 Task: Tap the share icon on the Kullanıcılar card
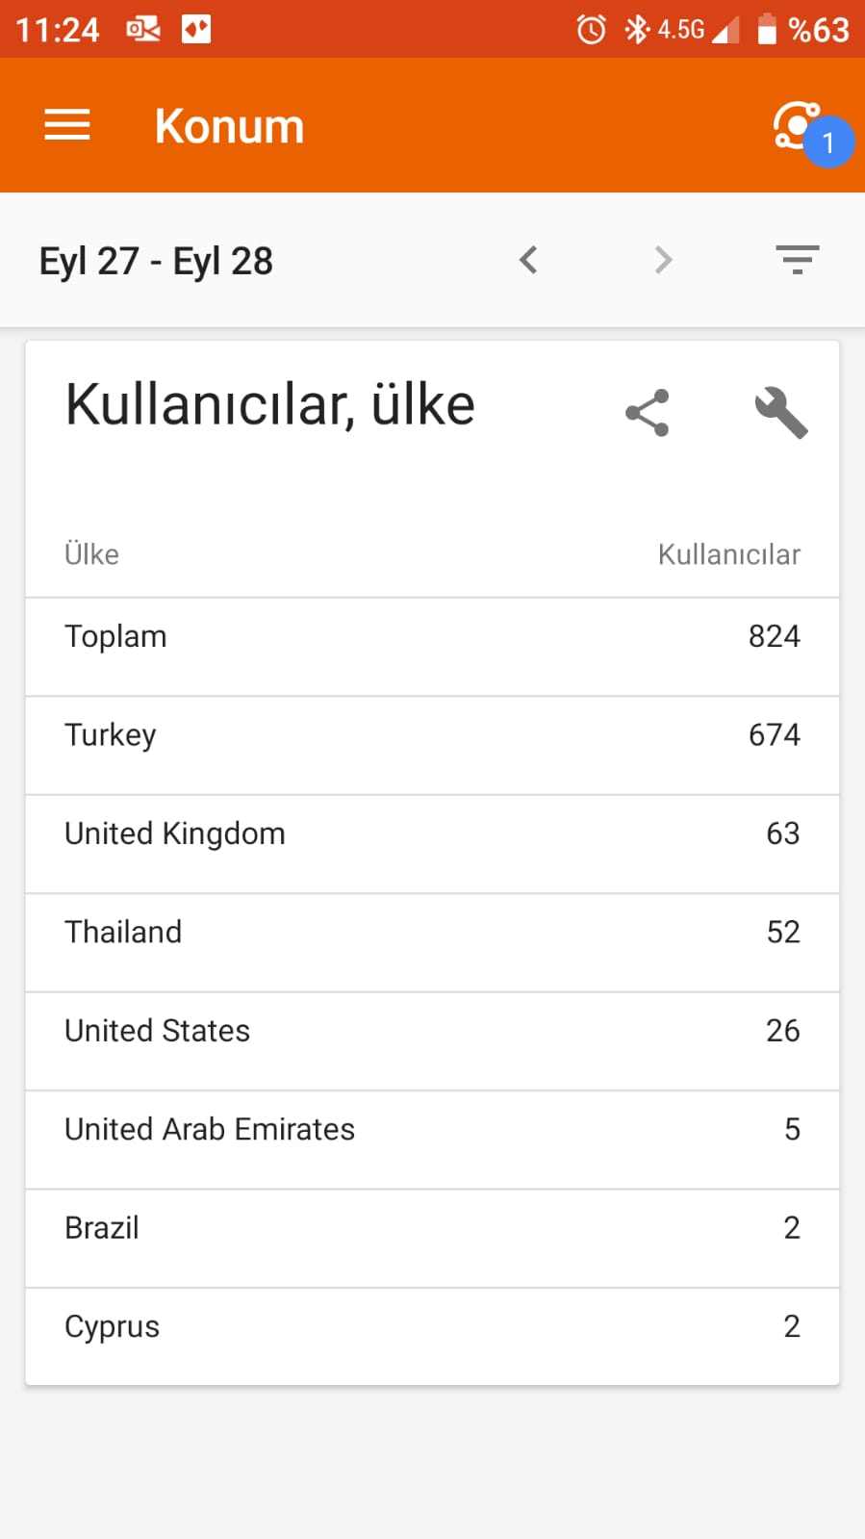pos(648,413)
